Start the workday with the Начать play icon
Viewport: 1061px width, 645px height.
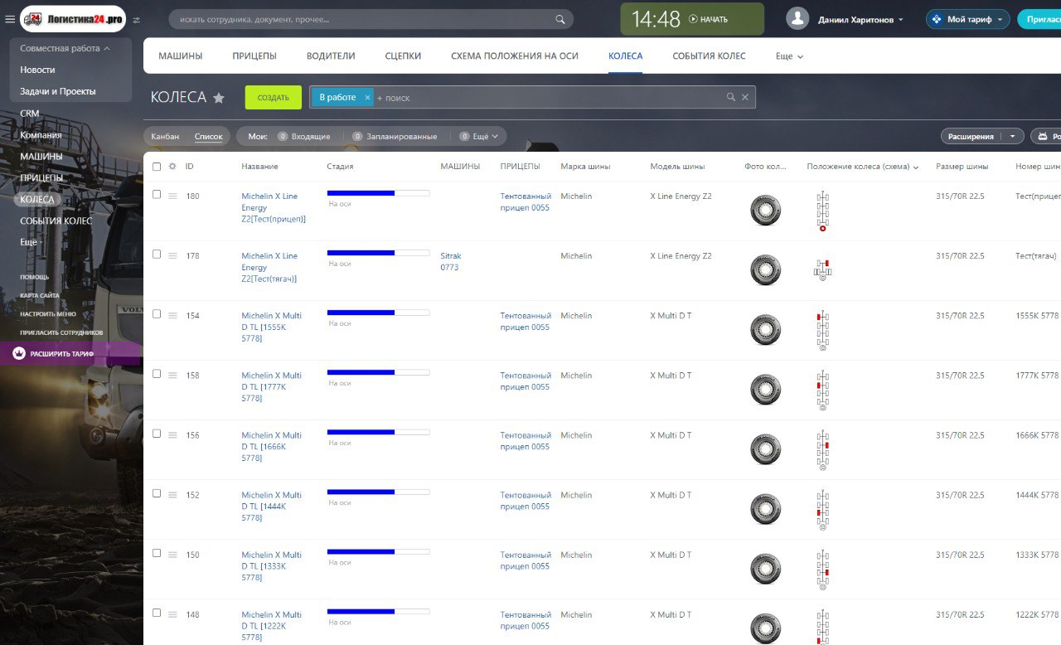click(693, 19)
